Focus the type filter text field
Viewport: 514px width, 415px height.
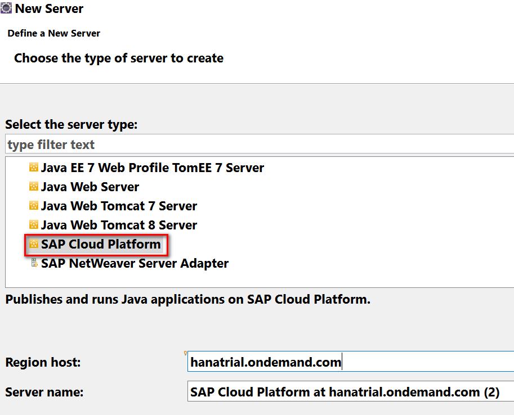pos(260,144)
